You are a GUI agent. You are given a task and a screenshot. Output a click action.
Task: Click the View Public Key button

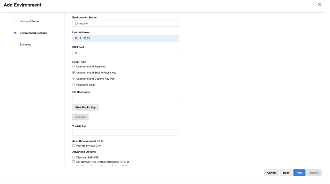coord(85,108)
